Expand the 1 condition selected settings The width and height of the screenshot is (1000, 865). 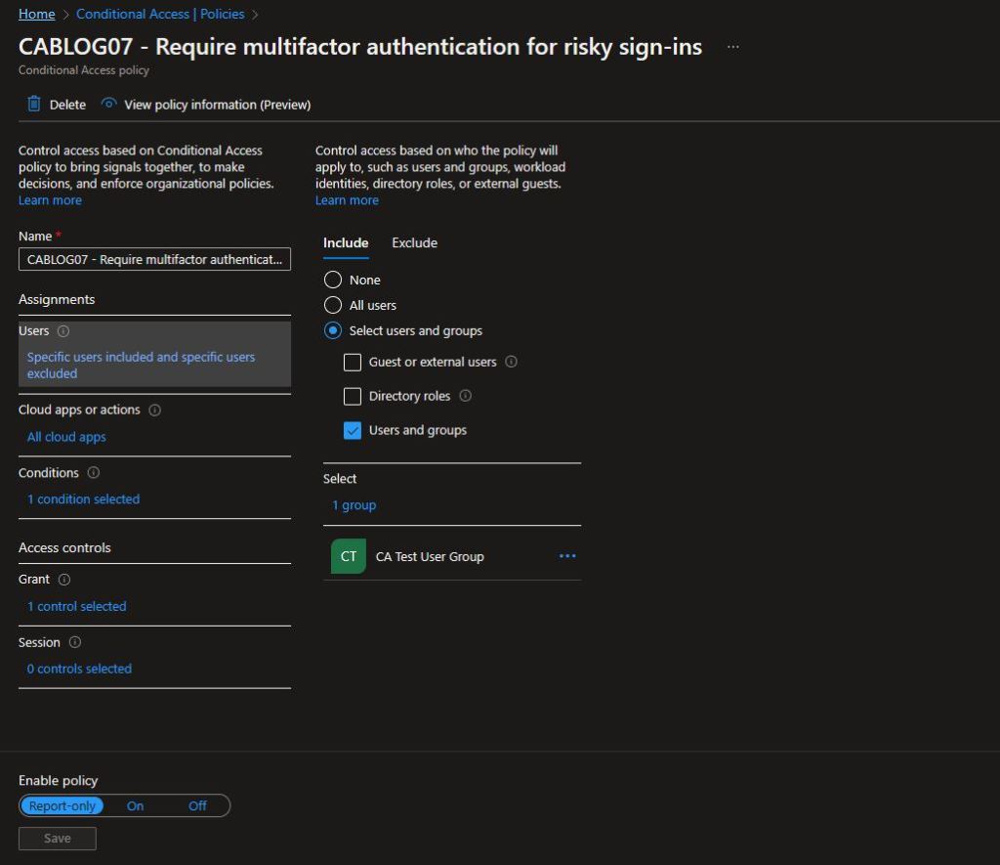click(83, 499)
